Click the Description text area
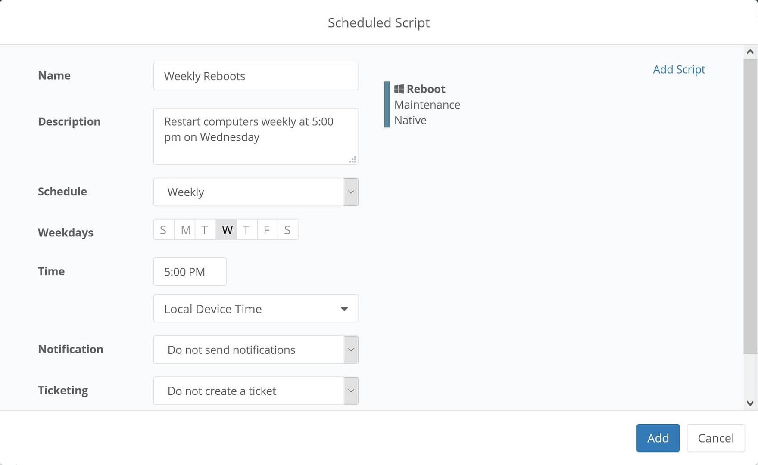Viewport: 758px width, 465px height. (256, 136)
